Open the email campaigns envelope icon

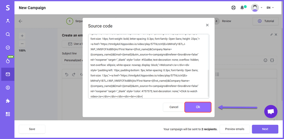8,74
